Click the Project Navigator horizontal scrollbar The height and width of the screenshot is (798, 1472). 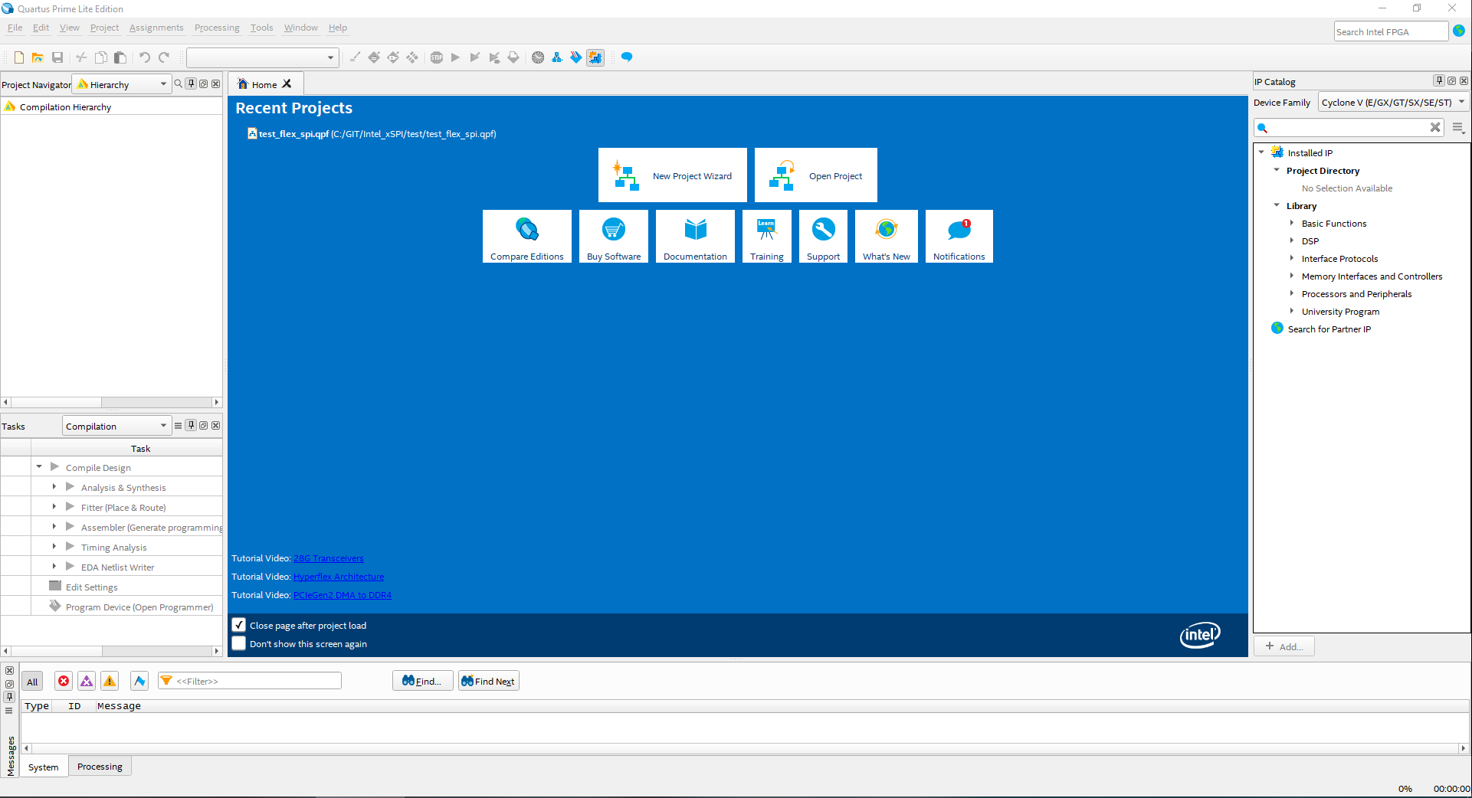point(111,402)
